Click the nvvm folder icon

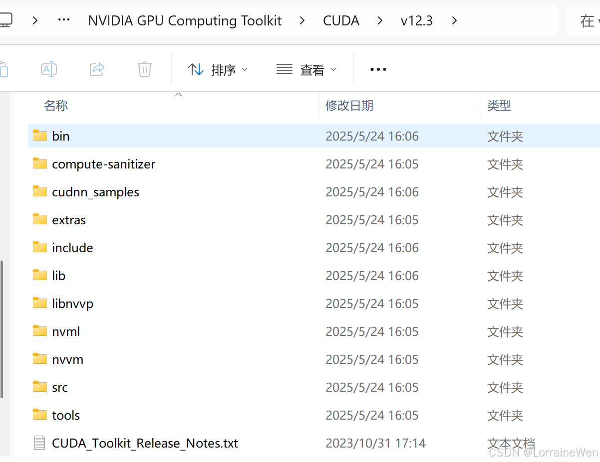[40, 359]
